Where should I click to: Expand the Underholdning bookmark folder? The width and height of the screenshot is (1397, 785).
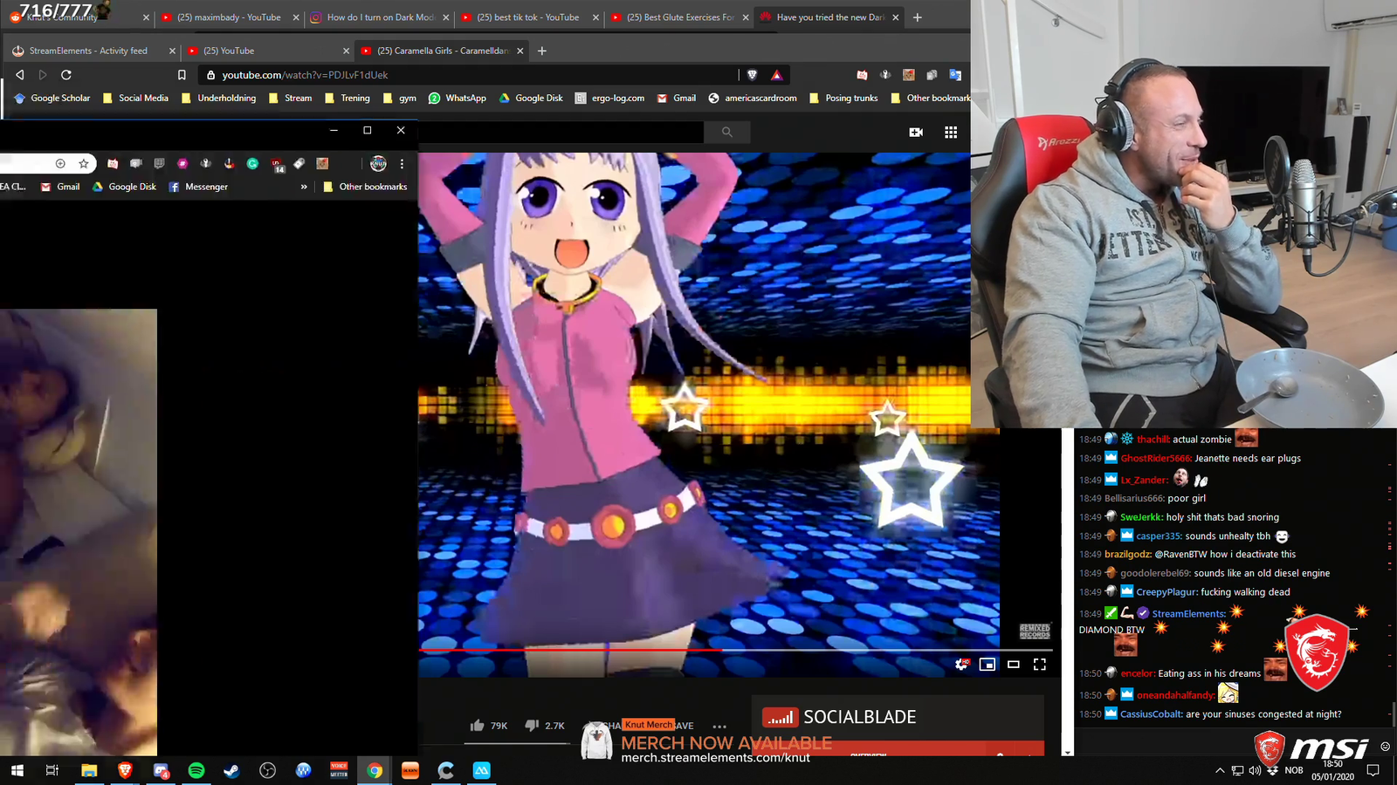[218, 99]
